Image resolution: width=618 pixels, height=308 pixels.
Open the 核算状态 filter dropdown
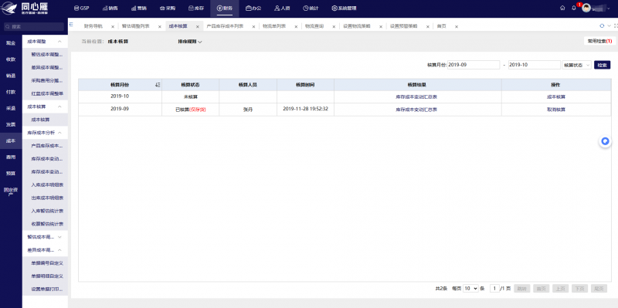[576, 65]
